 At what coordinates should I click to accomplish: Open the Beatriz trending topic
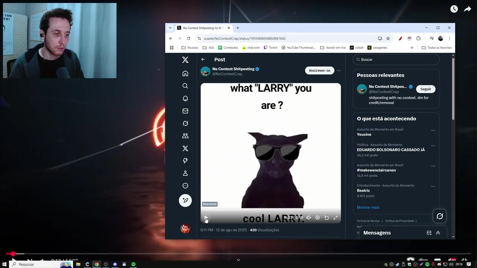pyautogui.click(x=363, y=191)
